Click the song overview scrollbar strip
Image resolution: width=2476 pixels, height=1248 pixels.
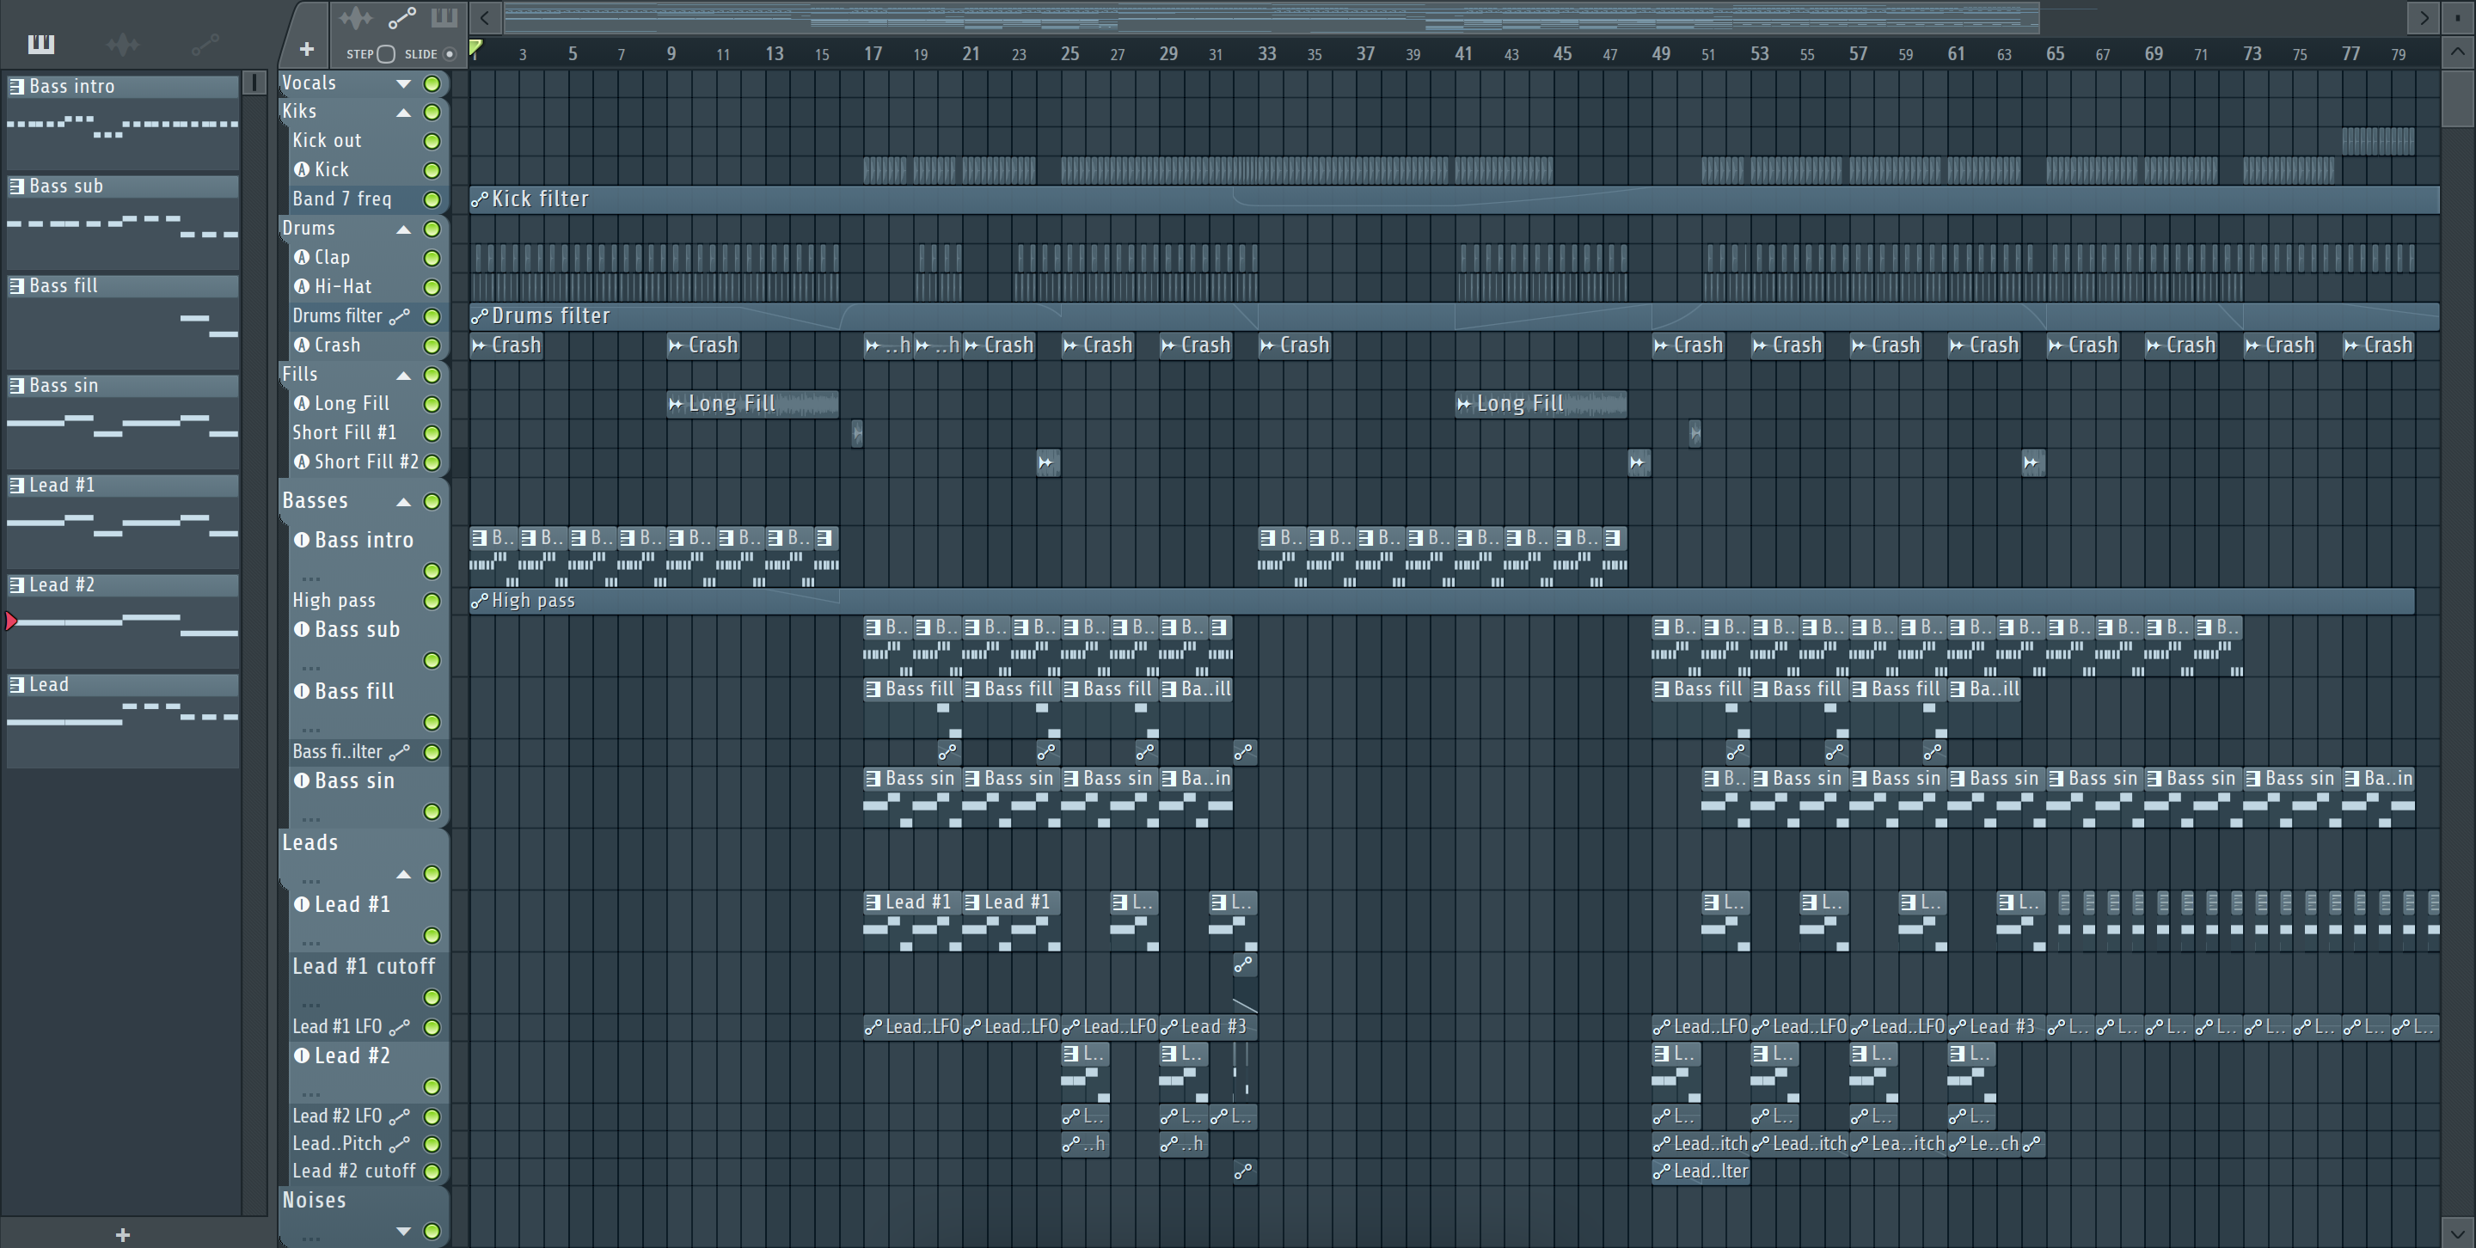point(1271,17)
